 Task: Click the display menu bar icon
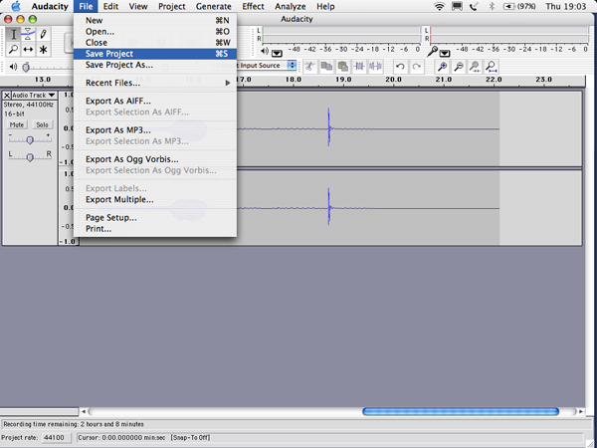[458, 6]
